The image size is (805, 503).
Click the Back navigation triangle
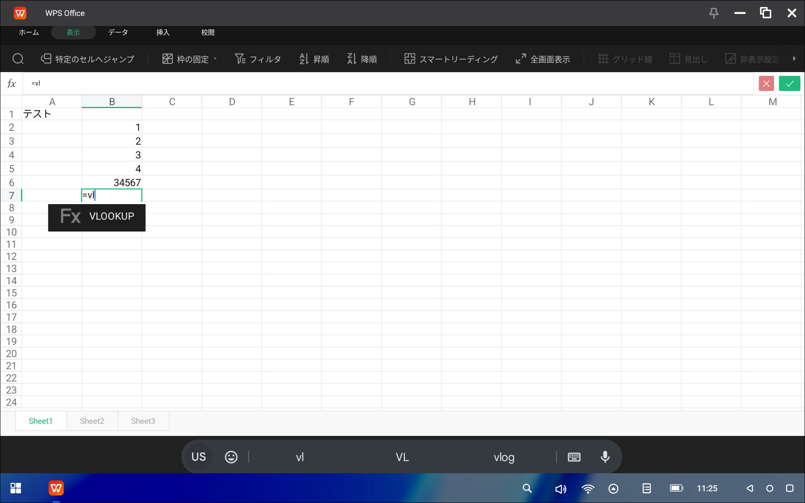750,488
